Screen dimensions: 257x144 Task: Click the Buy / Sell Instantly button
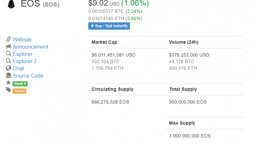(109, 26)
